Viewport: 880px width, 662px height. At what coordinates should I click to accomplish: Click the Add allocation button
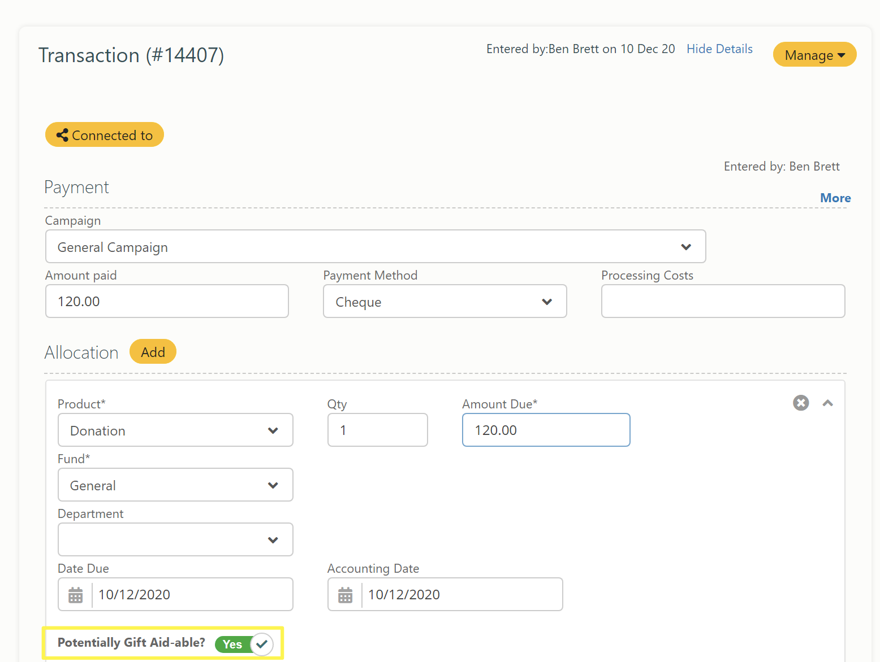(153, 351)
